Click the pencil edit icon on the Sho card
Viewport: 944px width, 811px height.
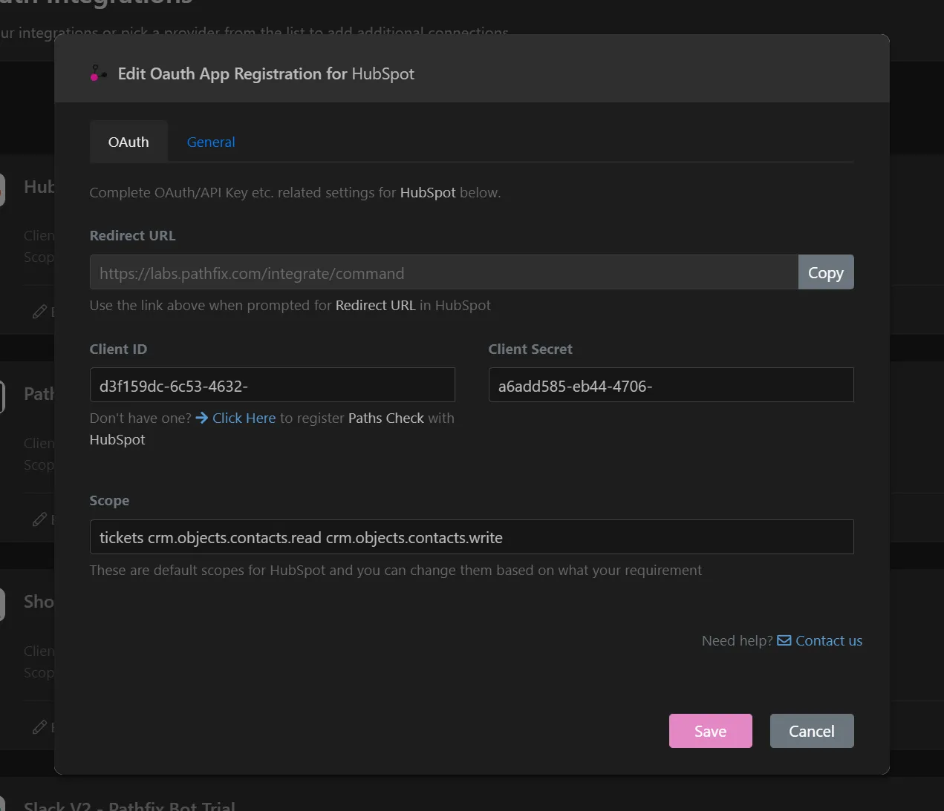(40, 727)
